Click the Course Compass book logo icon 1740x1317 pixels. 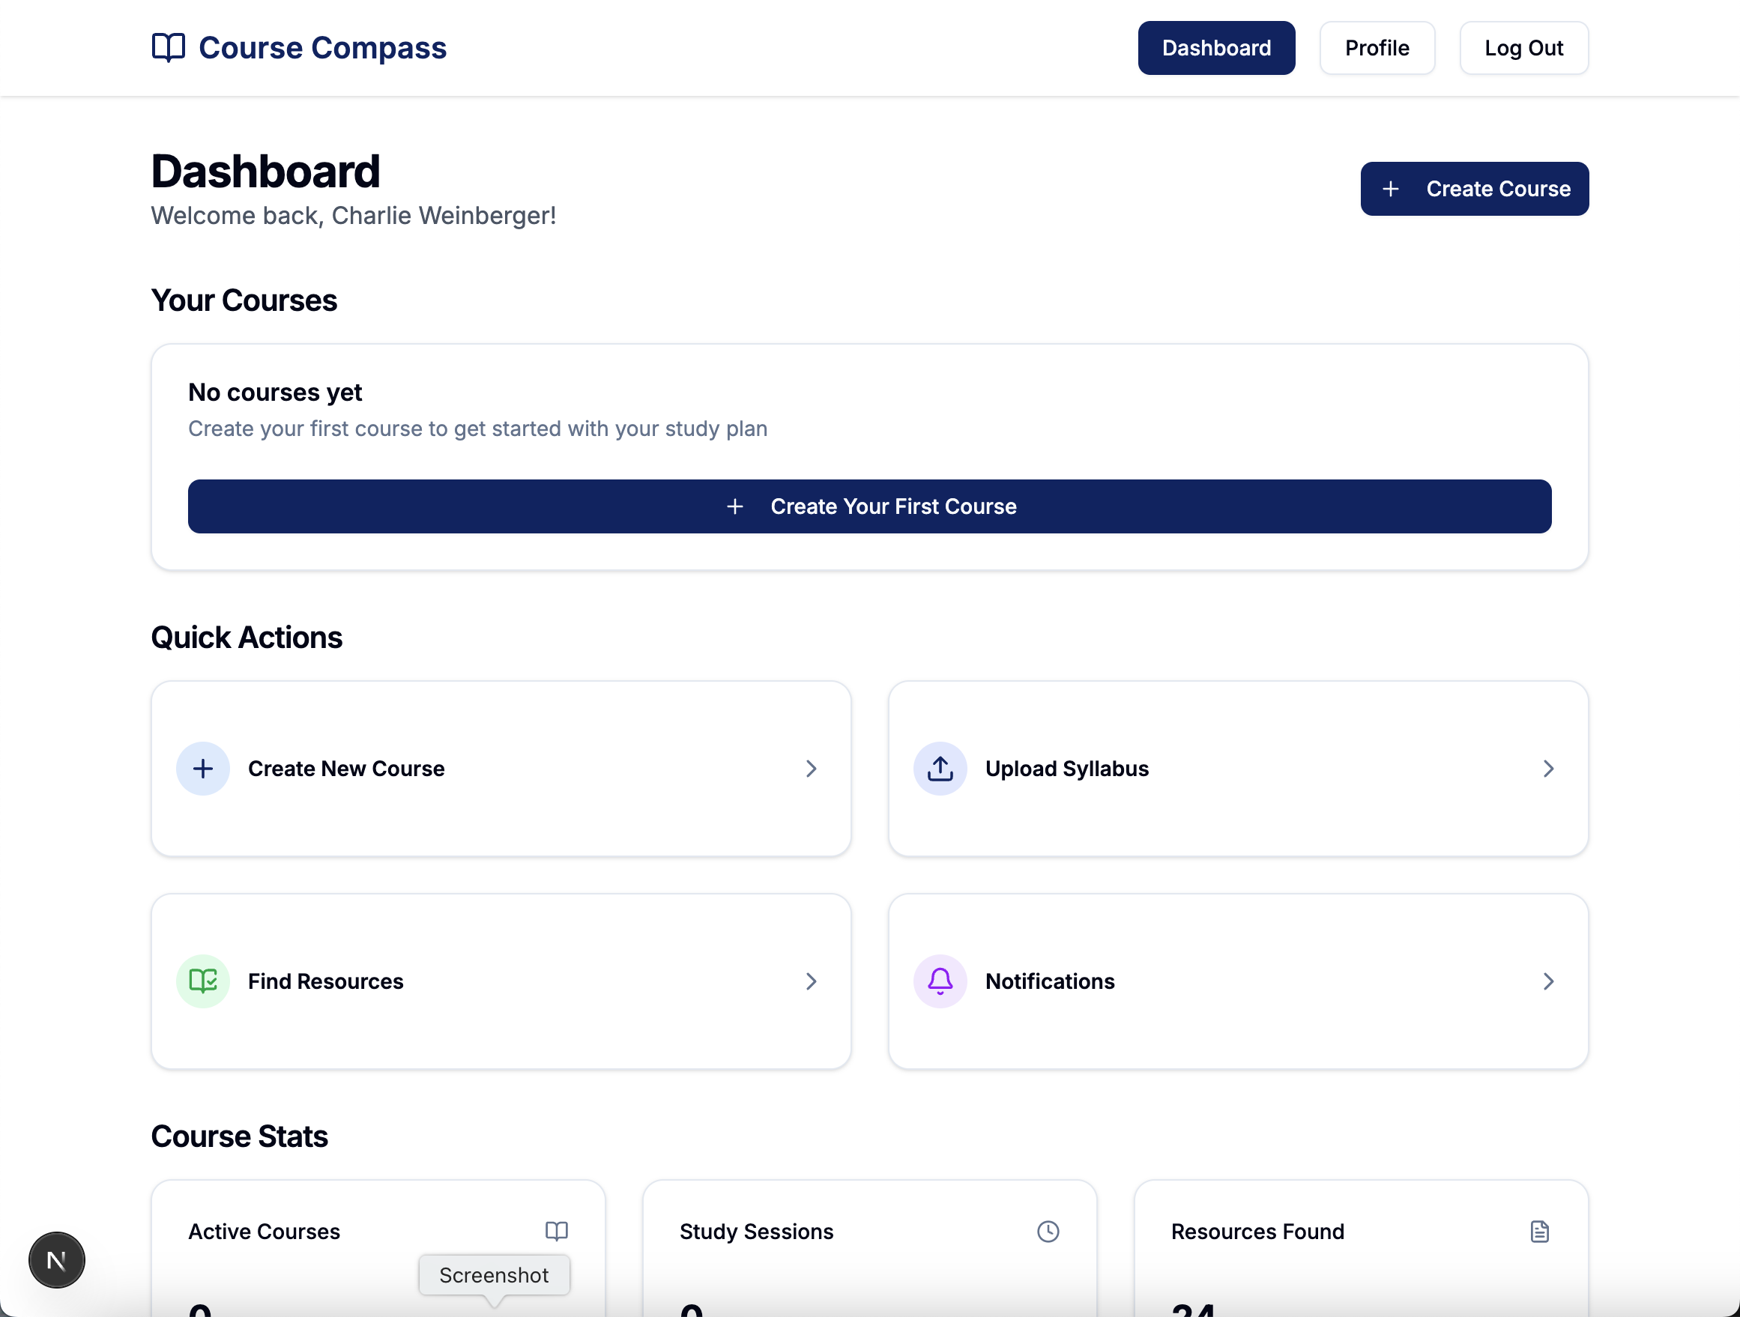click(x=169, y=48)
